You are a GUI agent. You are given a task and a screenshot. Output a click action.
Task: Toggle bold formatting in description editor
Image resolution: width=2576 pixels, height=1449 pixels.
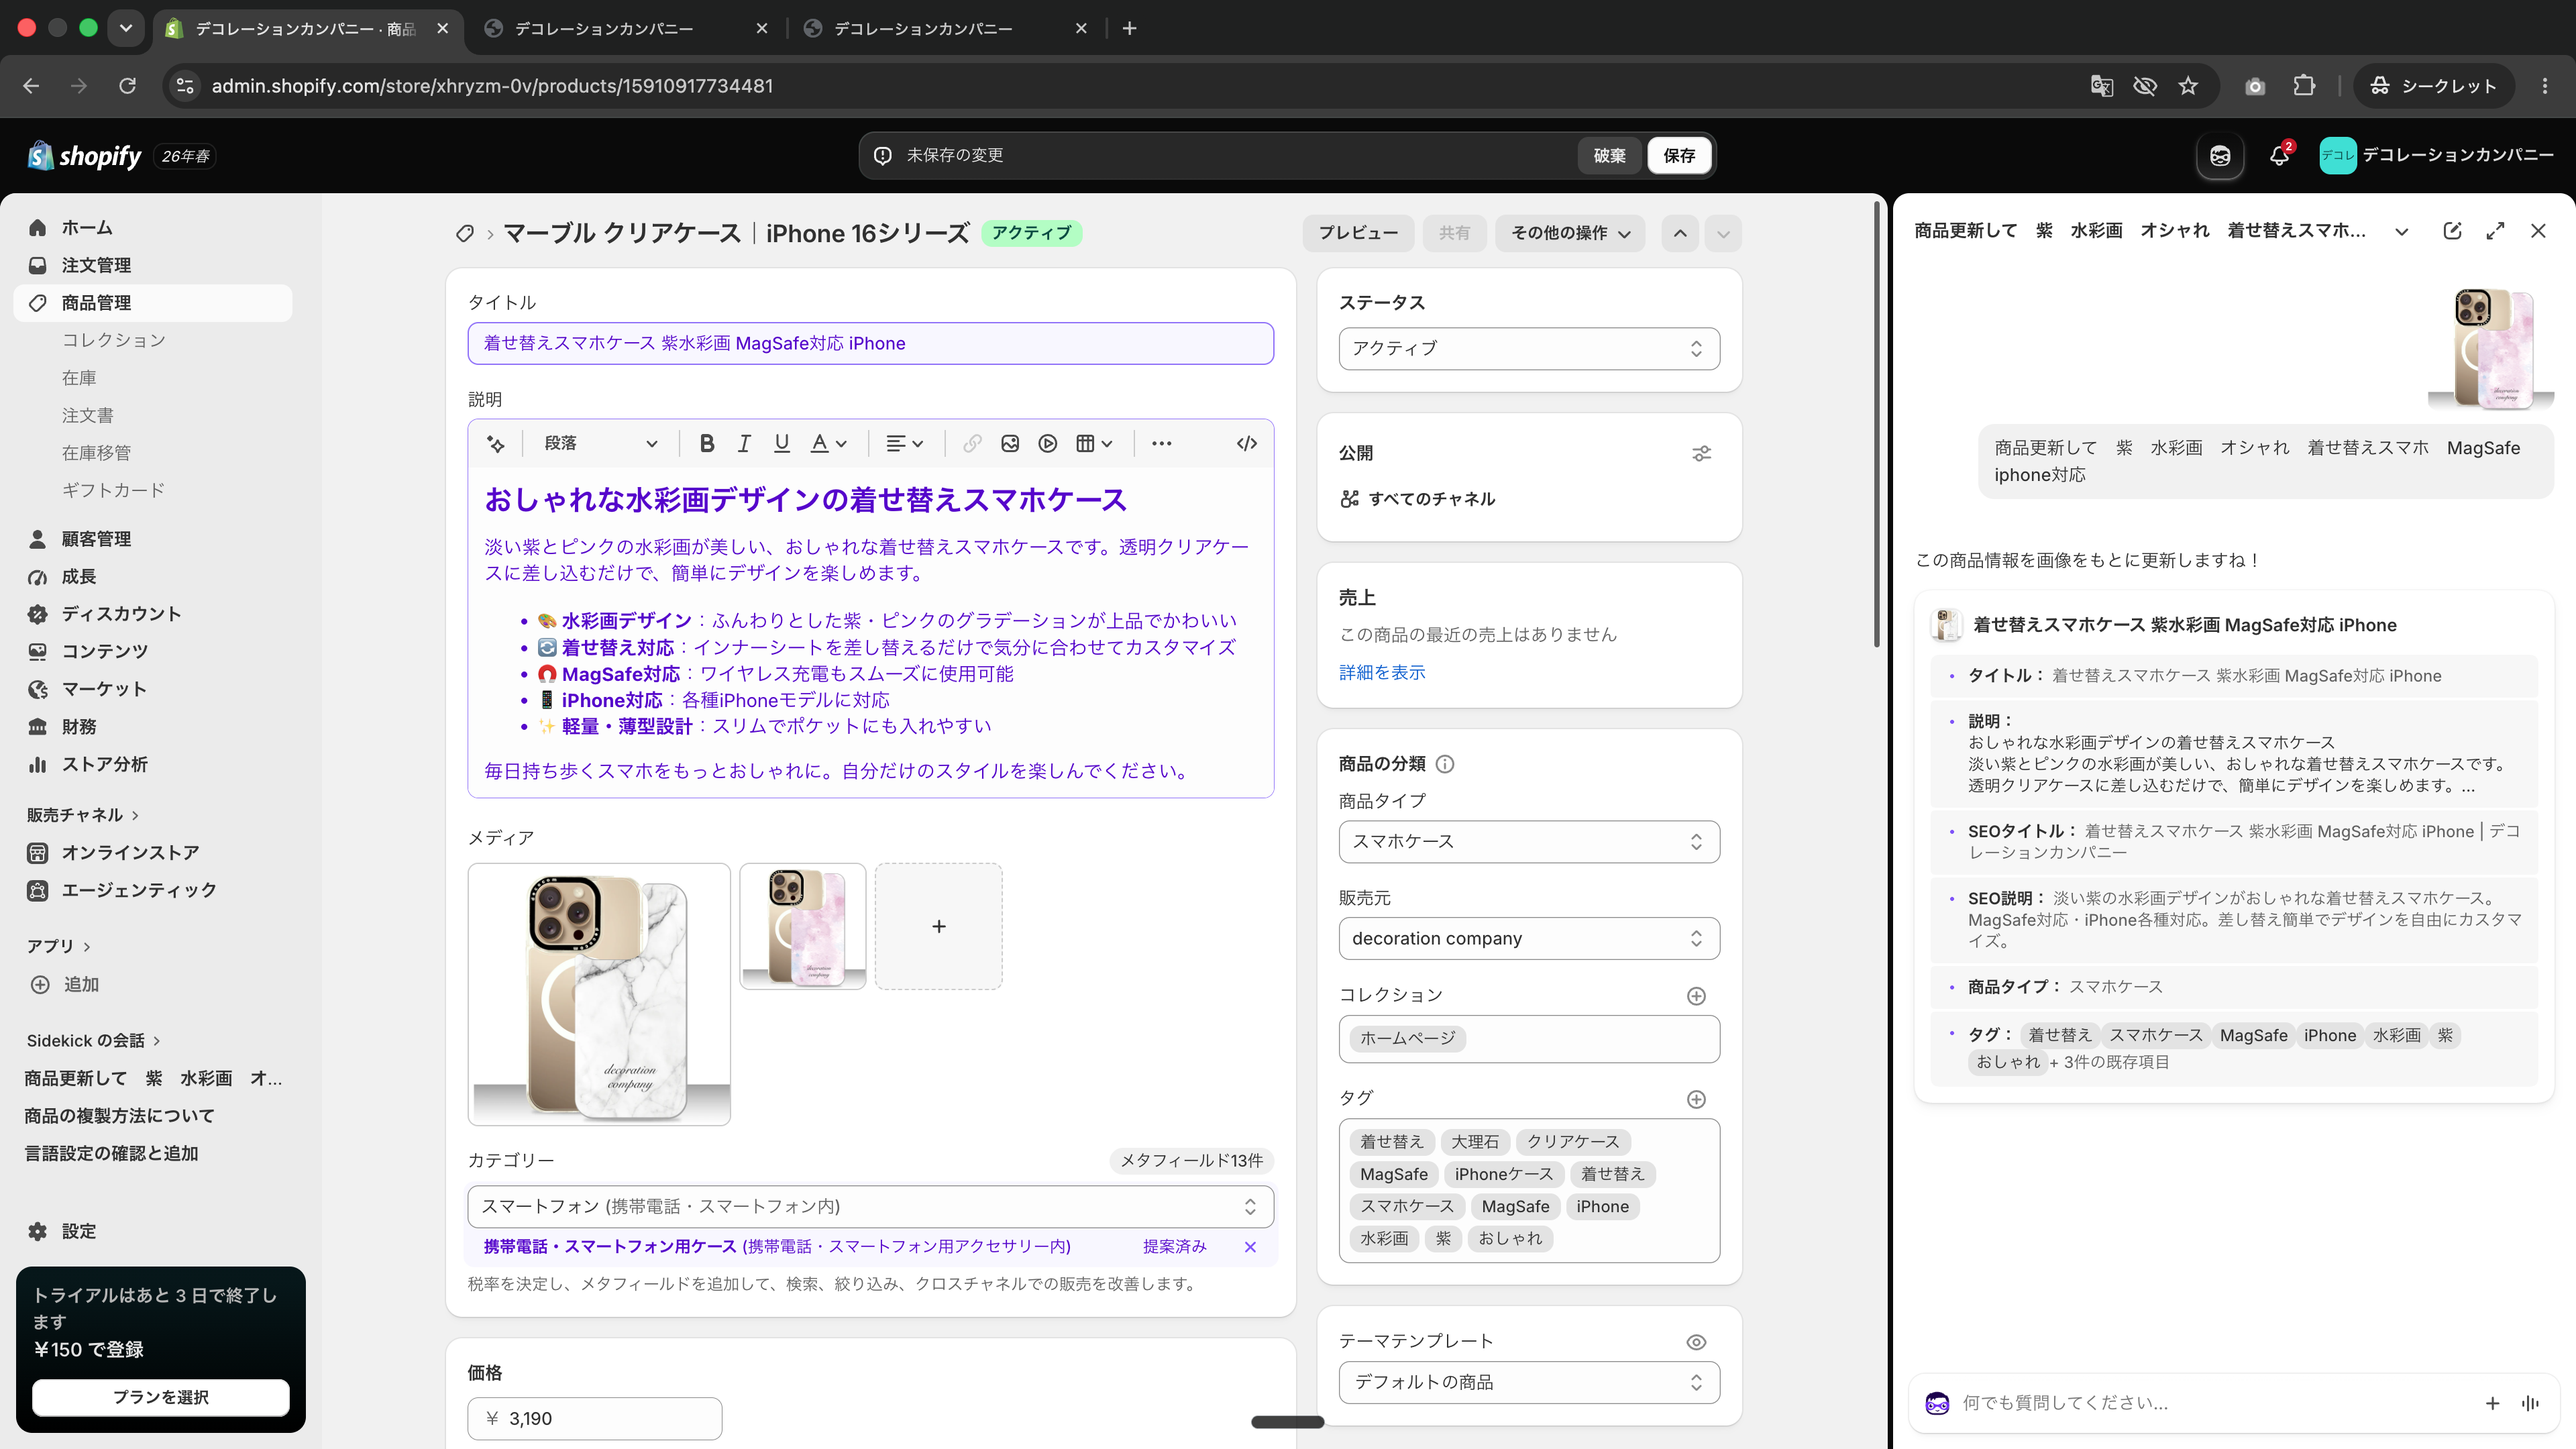706,443
